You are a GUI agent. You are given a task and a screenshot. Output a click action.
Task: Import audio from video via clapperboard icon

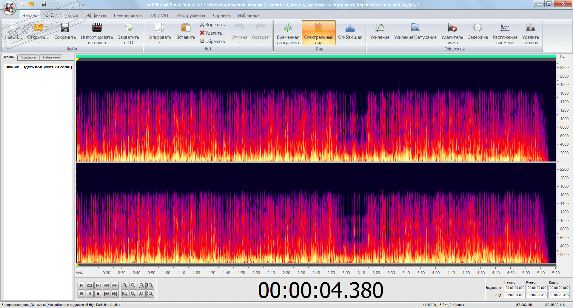[x=97, y=28]
